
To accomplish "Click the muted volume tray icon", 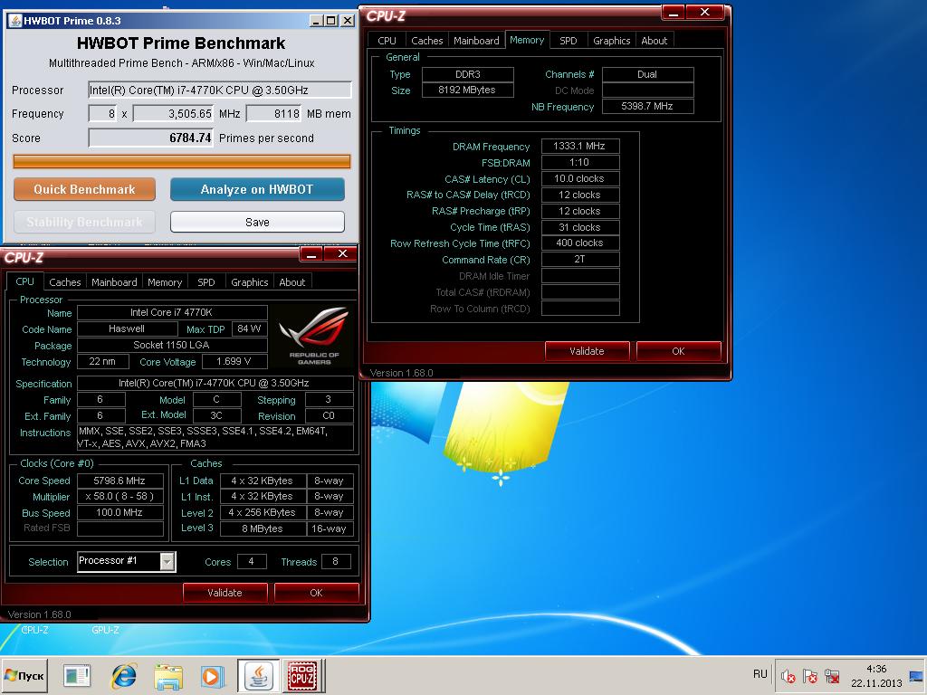I will click(x=788, y=676).
